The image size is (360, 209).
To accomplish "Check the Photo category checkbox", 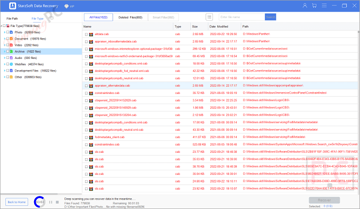I will [8, 32].
